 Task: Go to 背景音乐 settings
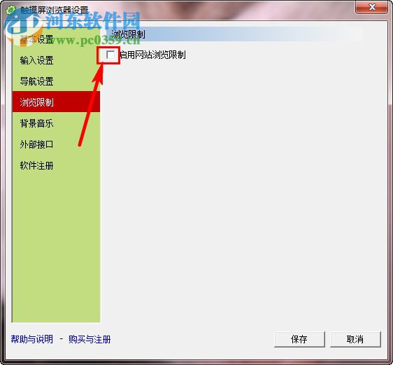56,123
